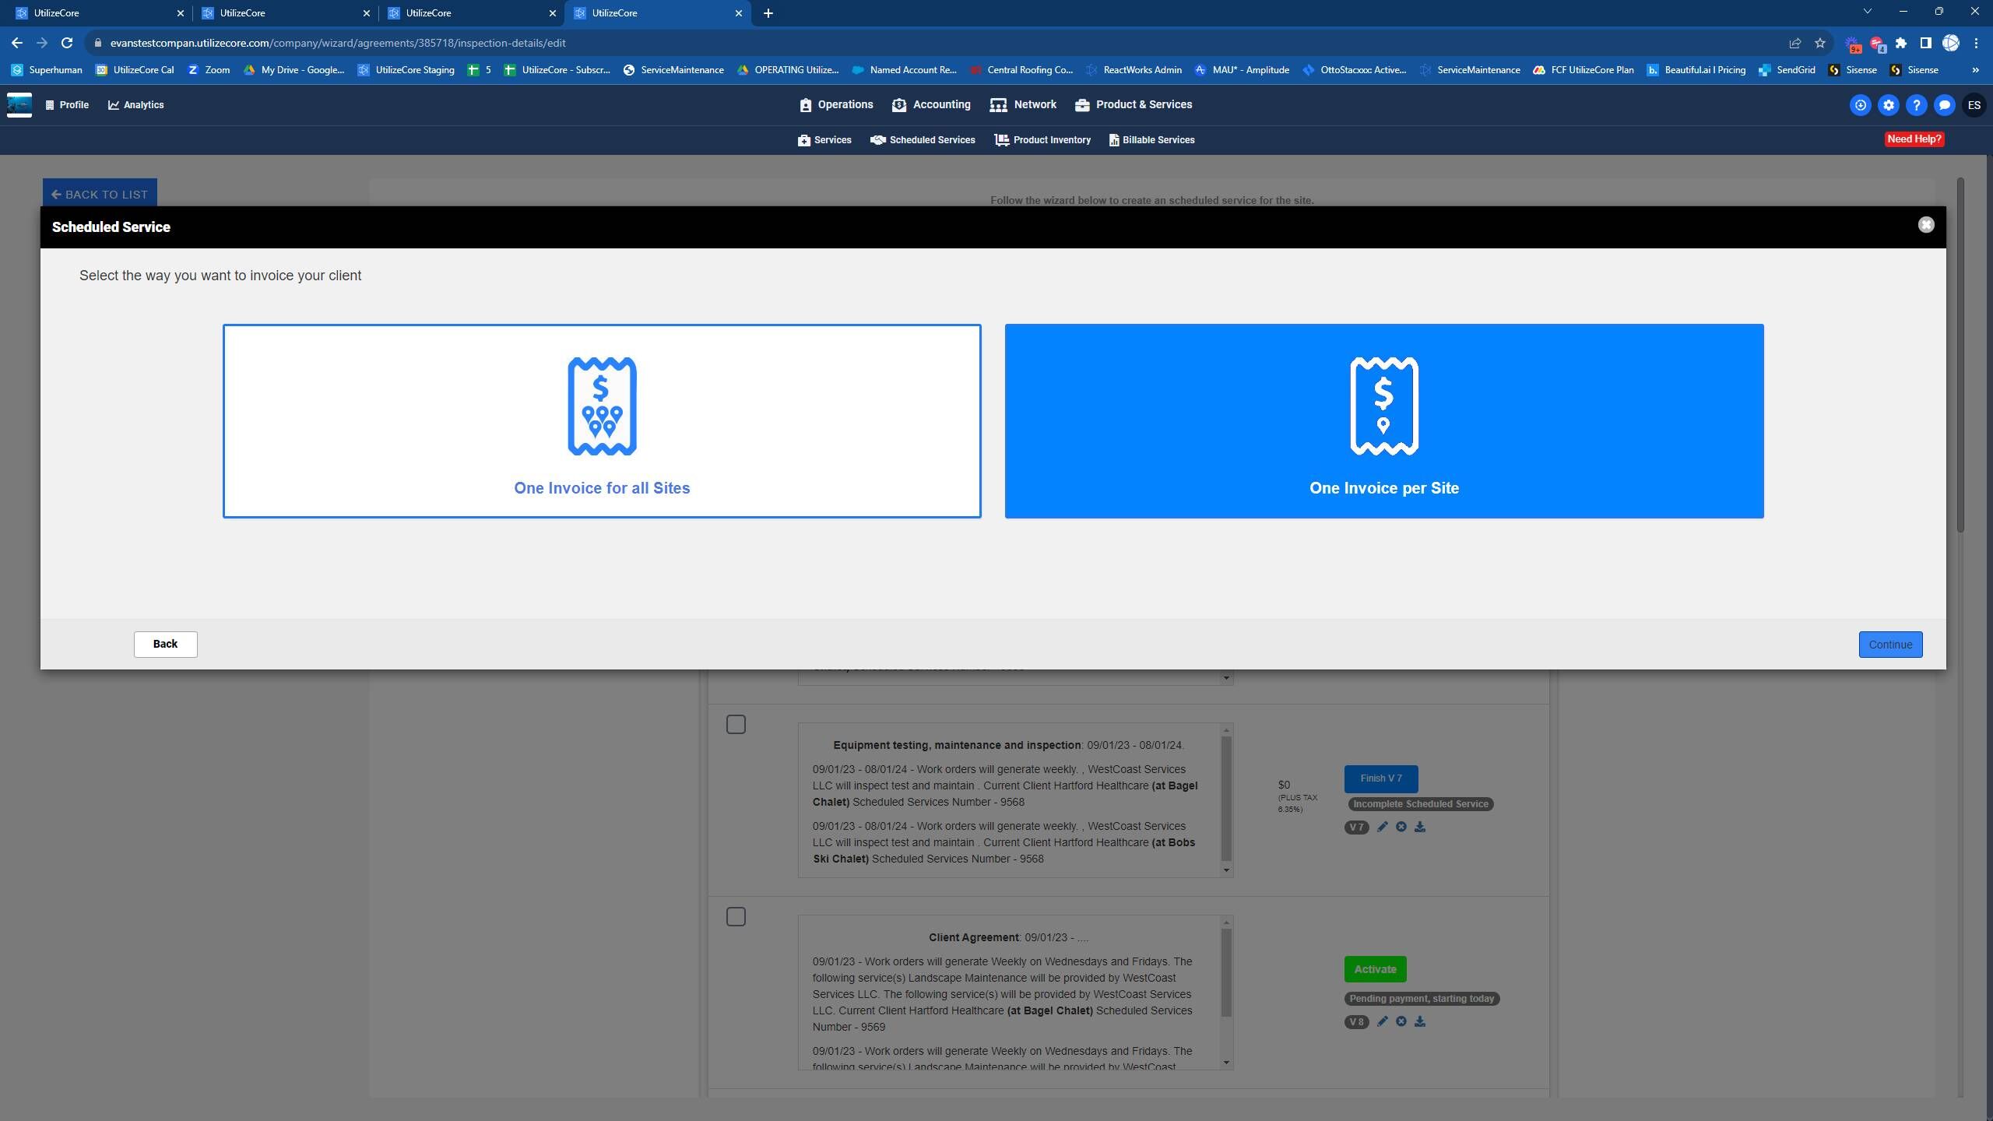Click the Continue button
Screen dimensions: 1993x1121
[x=1889, y=645]
